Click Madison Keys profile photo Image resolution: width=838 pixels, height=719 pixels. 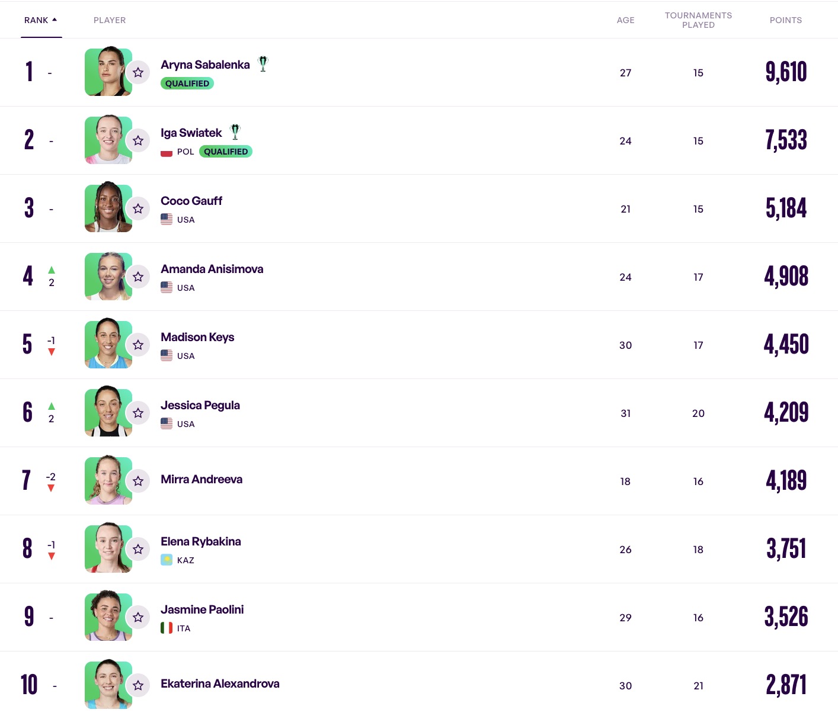pos(107,345)
